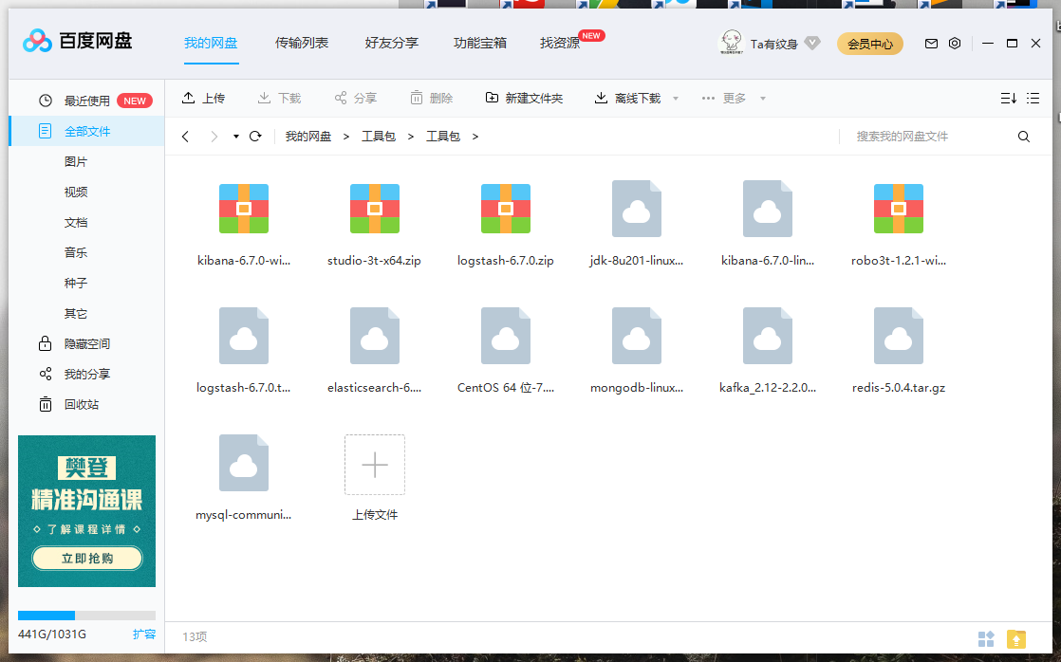Click the yellow upload folder icon bottom right
This screenshot has width=1061, height=662.
click(x=1014, y=639)
